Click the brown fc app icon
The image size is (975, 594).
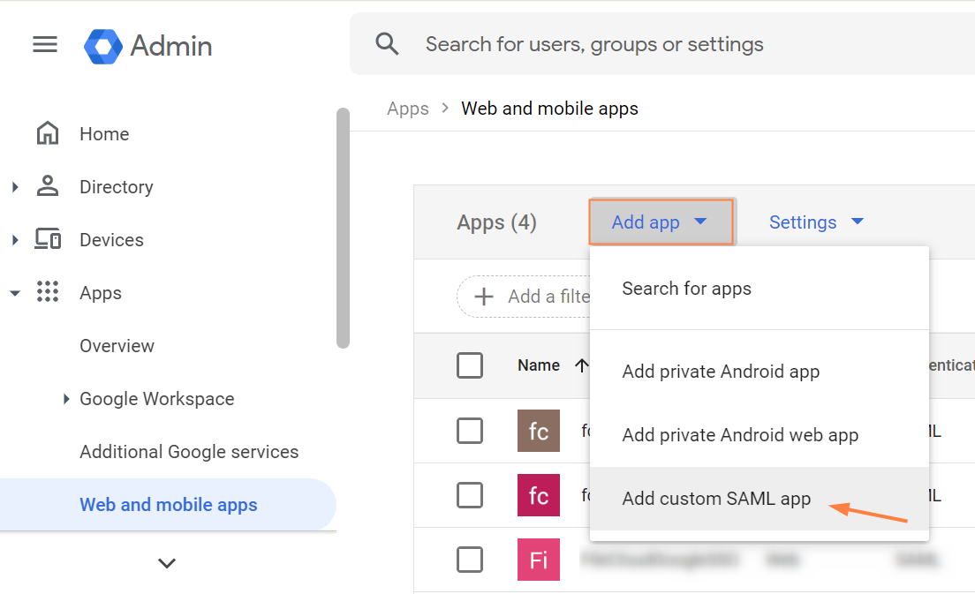[539, 432]
